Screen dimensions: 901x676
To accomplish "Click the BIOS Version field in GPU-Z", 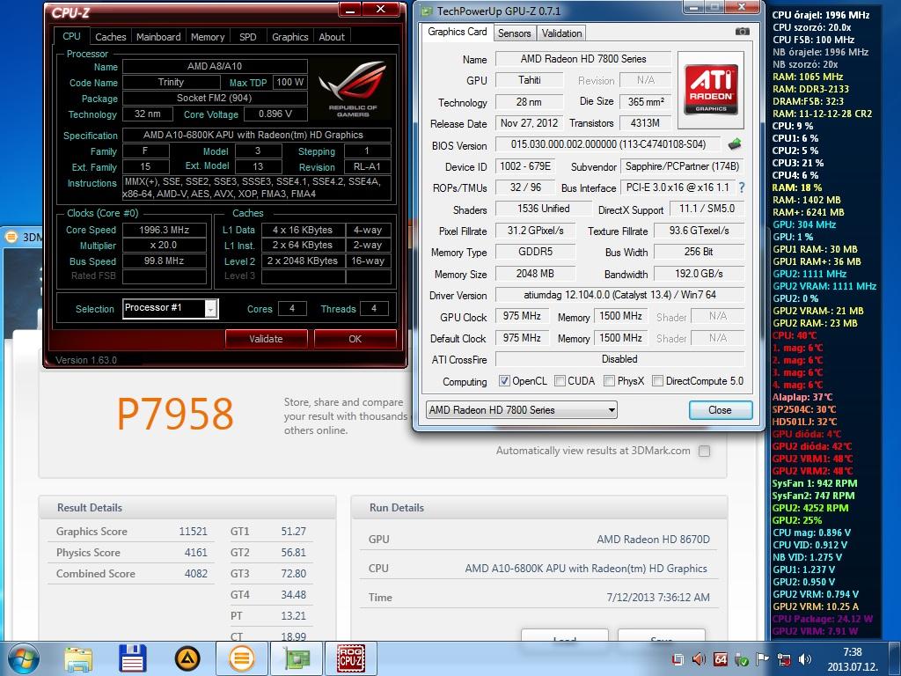I will tap(608, 144).
